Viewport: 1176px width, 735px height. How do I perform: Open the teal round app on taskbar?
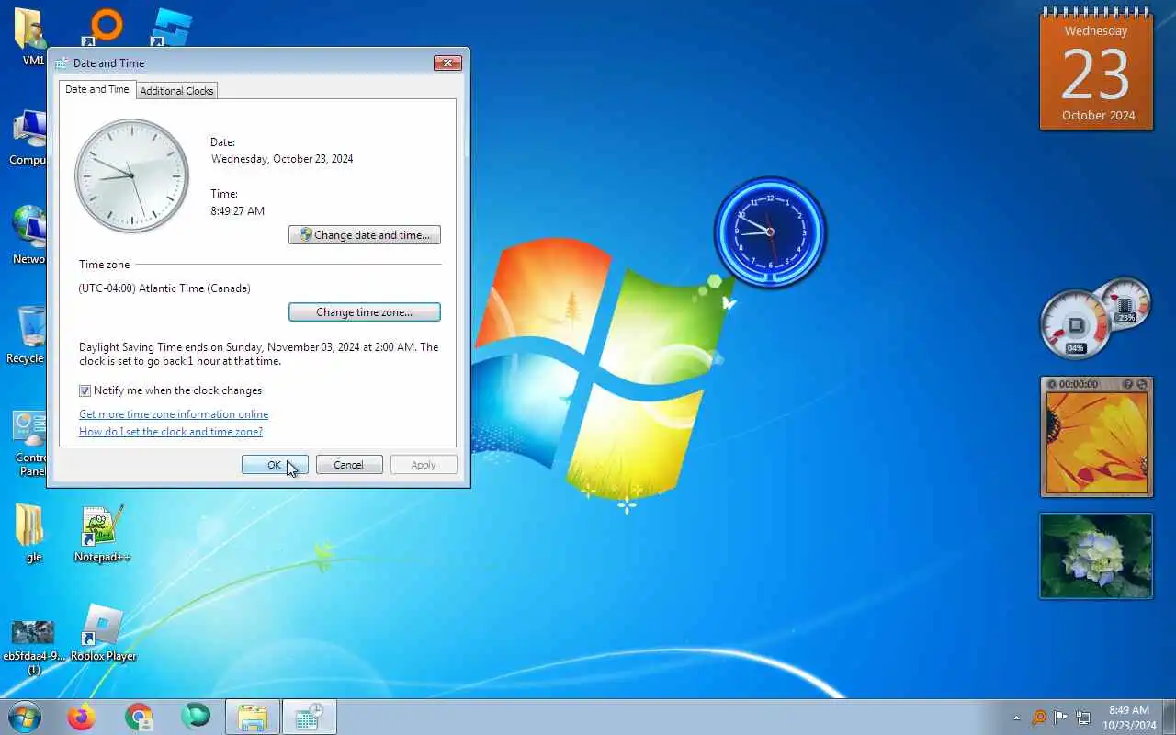tap(196, 717)
